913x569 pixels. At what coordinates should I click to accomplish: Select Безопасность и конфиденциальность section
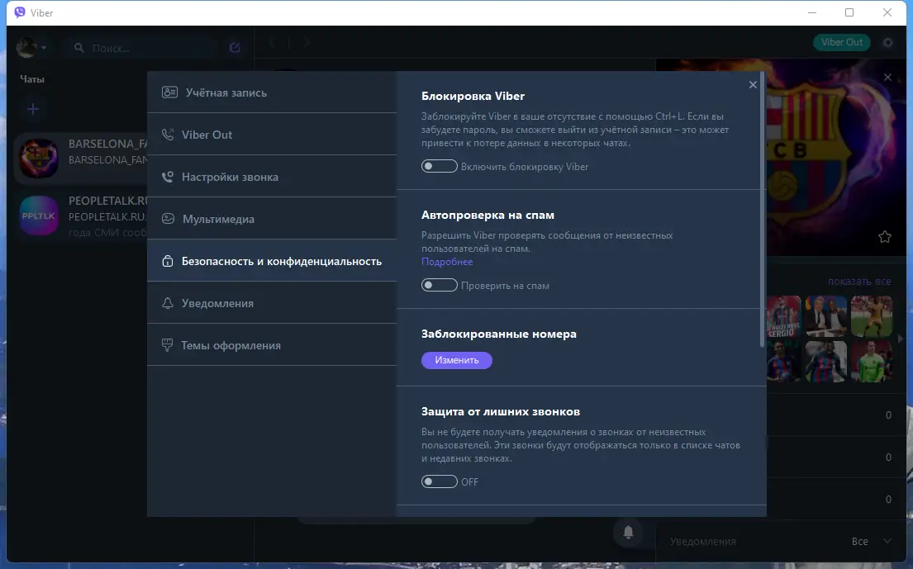coord(272,261)
